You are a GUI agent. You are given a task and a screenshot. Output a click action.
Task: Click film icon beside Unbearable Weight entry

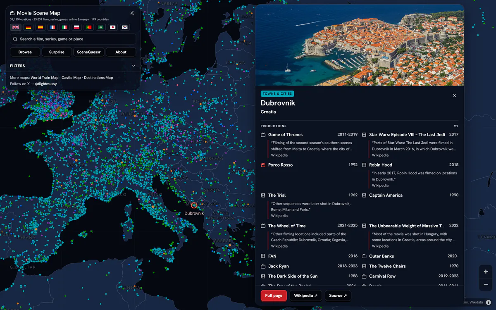(364, 226)
